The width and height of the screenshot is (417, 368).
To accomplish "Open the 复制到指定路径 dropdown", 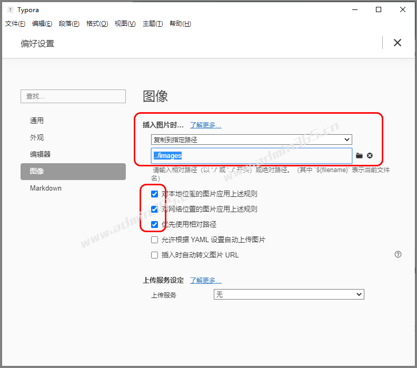I will (x=251, y=140).
